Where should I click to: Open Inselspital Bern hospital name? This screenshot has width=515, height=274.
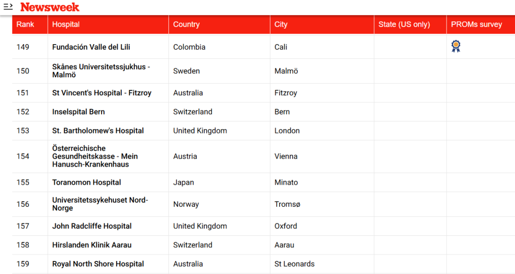coord(78,112)
